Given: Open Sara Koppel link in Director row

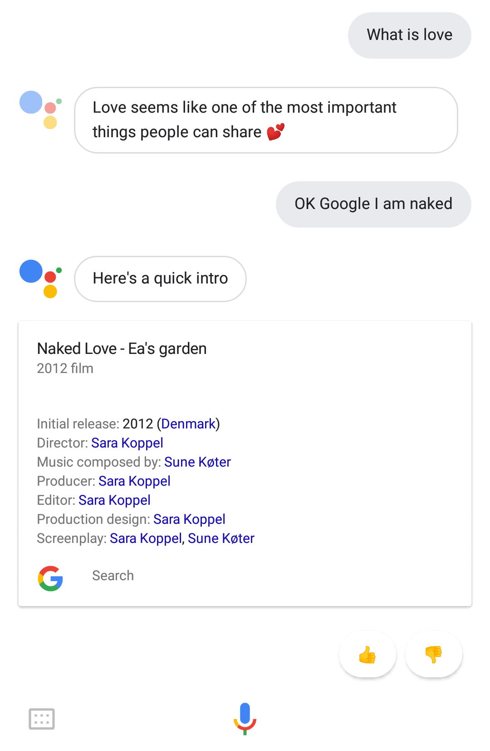Looking at the screenshot, I should point(127,443).
